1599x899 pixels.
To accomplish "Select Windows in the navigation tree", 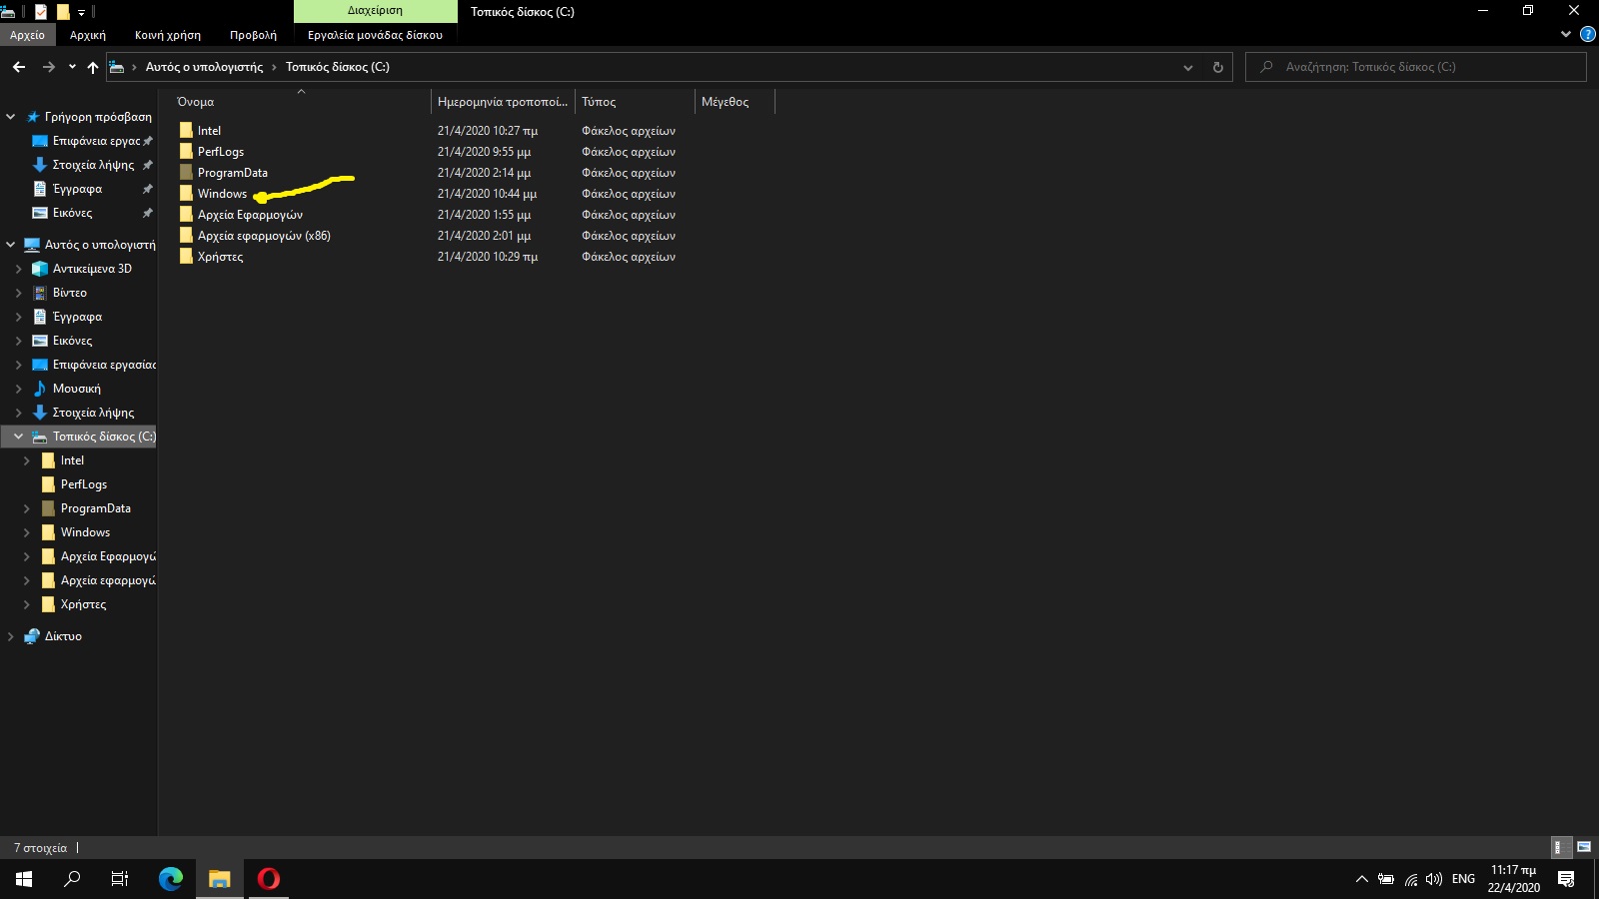I will coord(85,532).
